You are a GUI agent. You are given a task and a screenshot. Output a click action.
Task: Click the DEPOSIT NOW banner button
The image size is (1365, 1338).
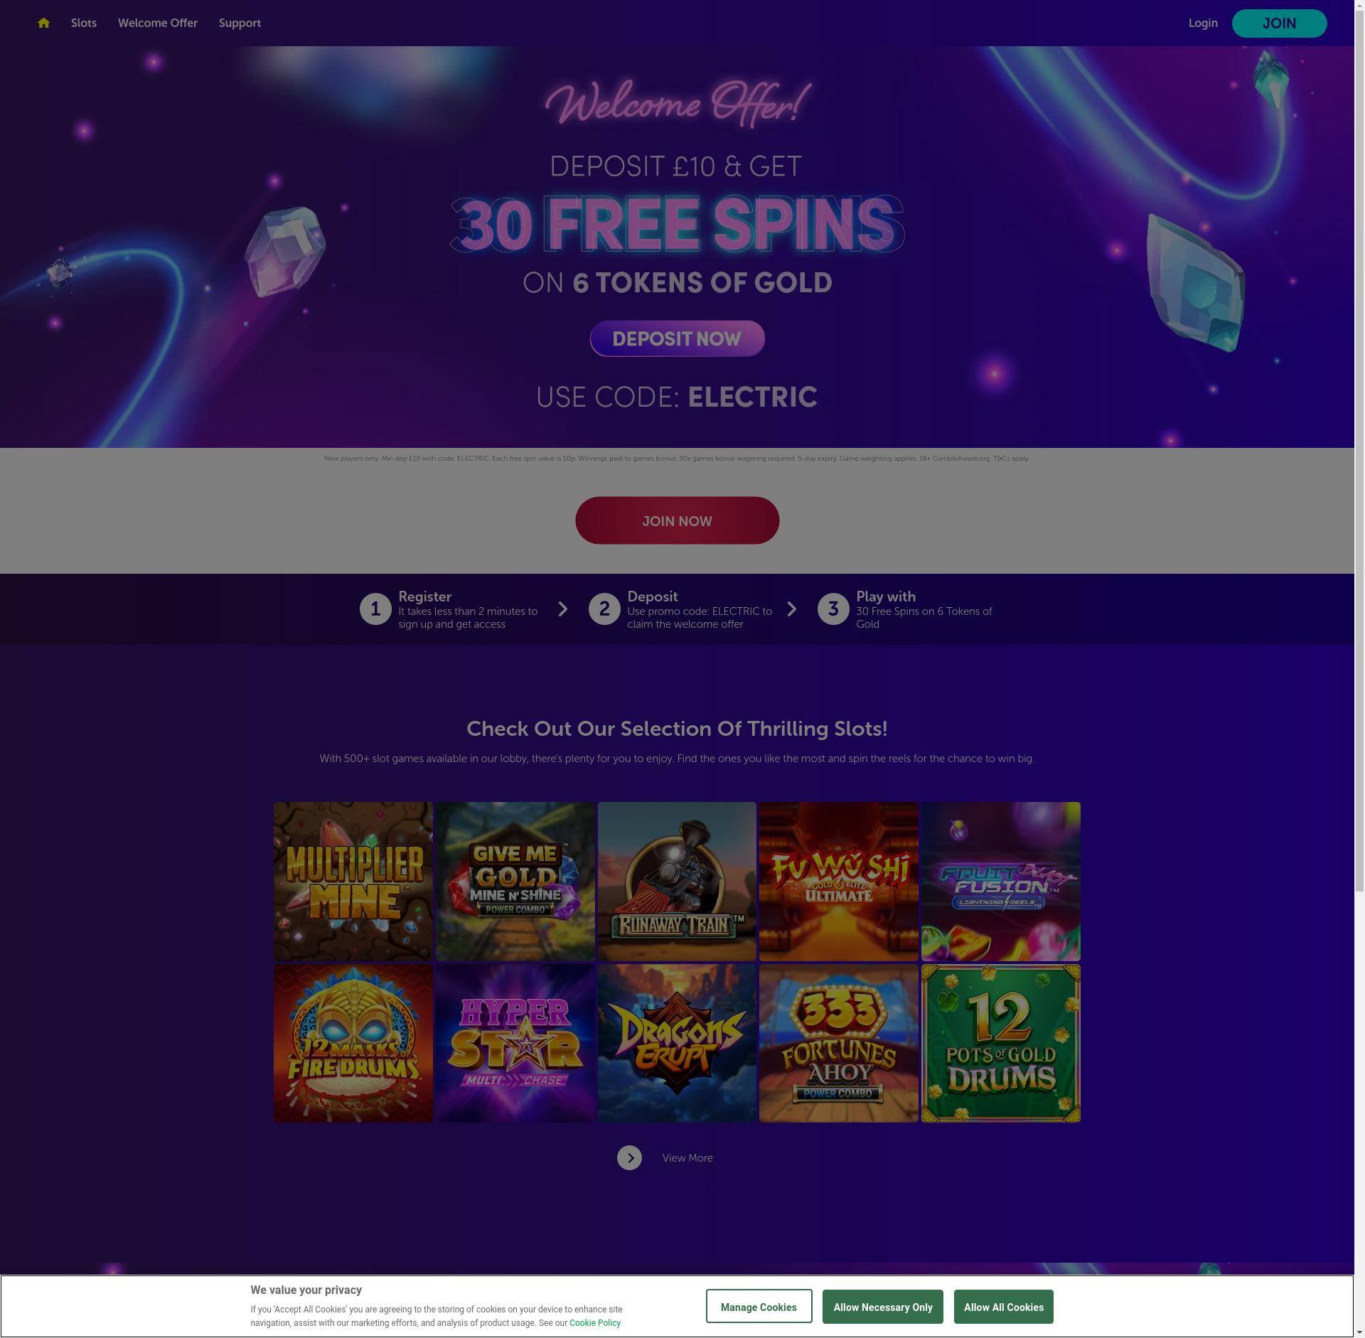[x=677, y=338]
